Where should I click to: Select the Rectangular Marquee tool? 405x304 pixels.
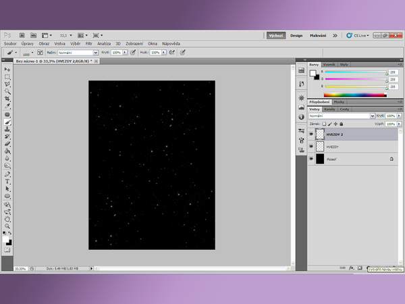coord(7,77)
